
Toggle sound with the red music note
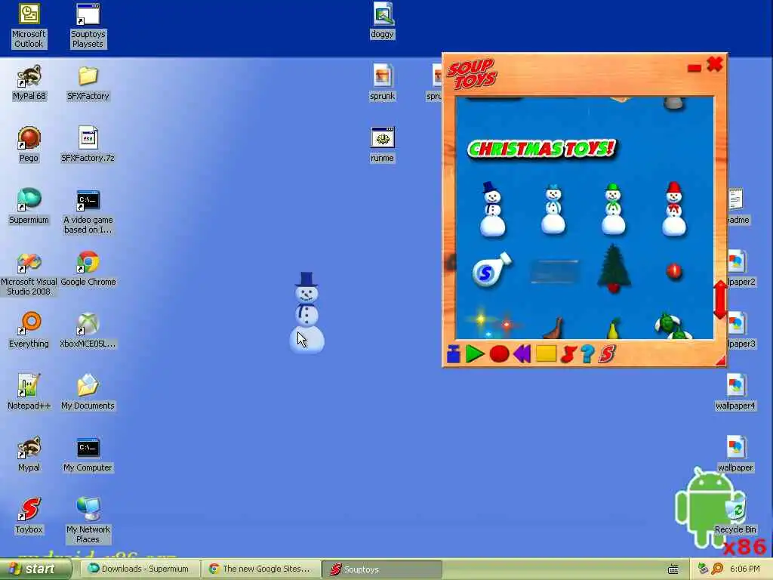(x=568, y=354)
